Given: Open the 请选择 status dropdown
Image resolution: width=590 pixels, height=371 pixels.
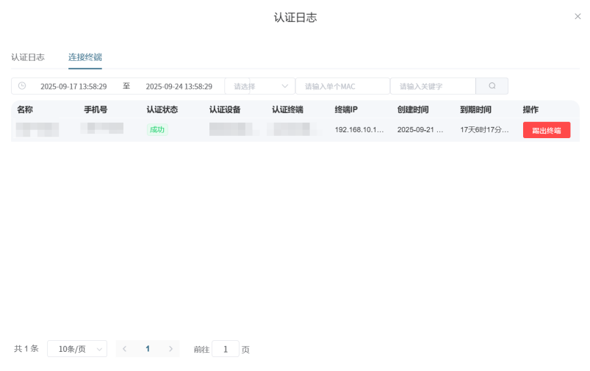Looking at the screenshot, I should 260,86.
